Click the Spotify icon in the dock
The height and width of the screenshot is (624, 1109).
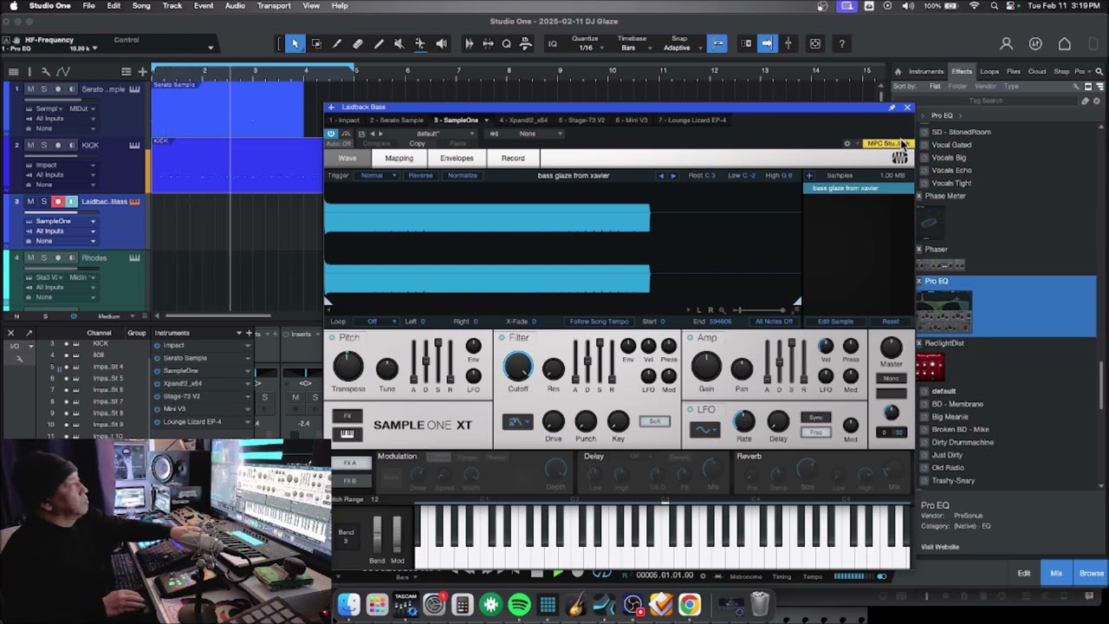pyautogui.click(x=519, y=604)
